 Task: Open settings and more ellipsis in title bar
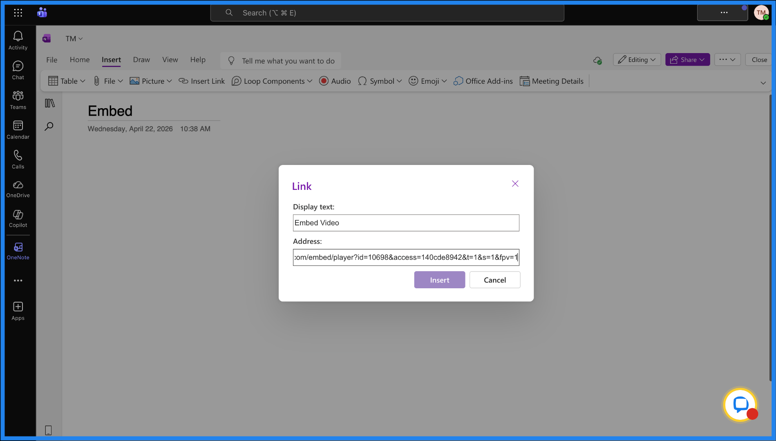click(x=724, y=13)
